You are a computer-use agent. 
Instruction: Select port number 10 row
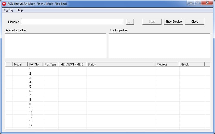(x=107, y=108)
